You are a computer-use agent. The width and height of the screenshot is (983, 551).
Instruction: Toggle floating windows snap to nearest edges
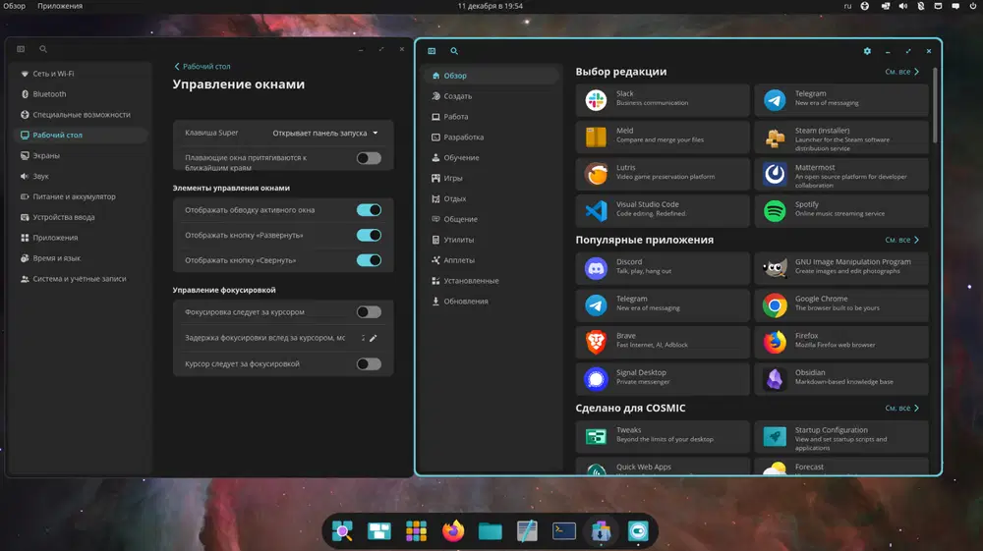369,158
